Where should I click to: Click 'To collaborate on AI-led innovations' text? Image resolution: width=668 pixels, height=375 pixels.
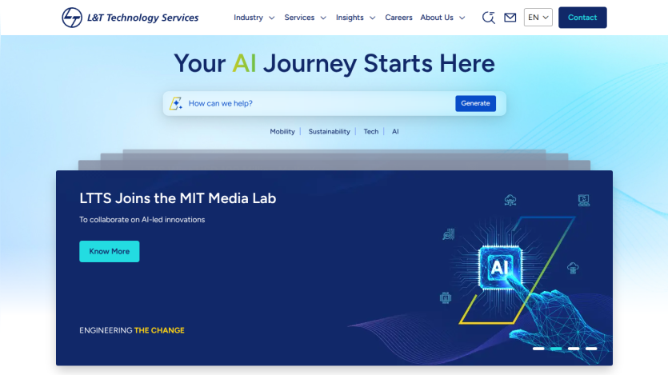(142, 220)
